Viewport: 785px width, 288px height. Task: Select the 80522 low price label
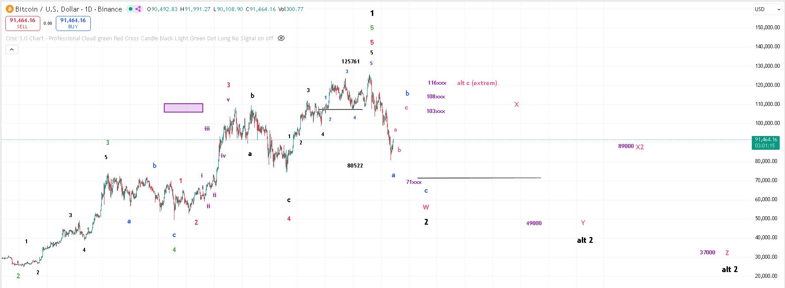[x=355, y=166]
